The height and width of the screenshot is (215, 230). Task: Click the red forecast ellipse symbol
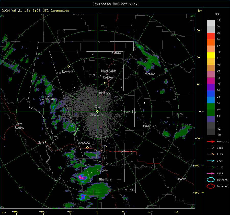click(211, 186)
